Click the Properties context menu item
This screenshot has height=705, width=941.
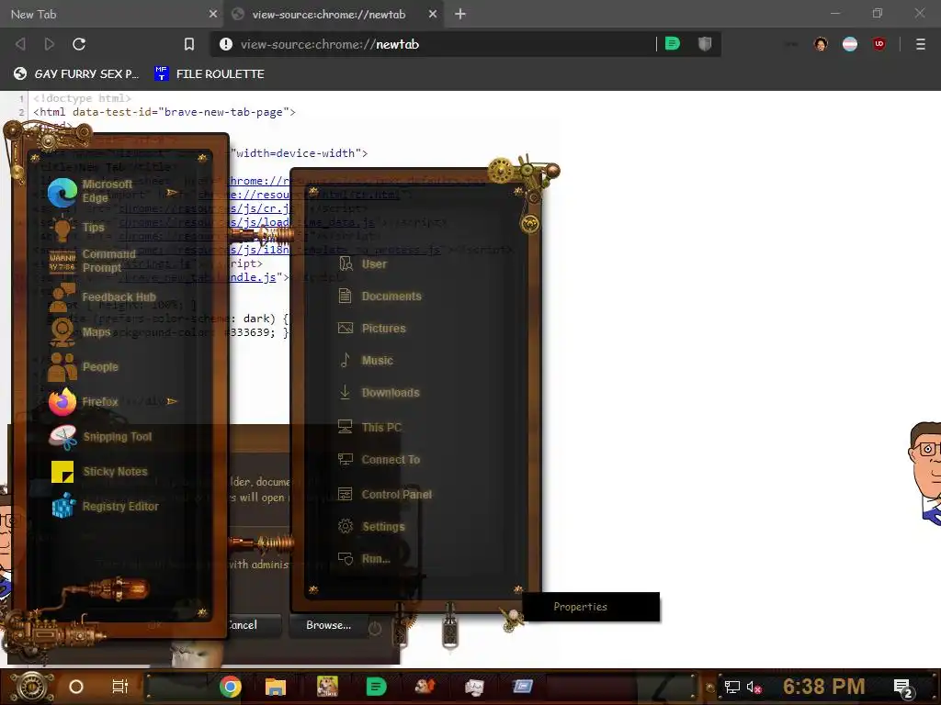pyautogui.click(x=591, y=607)
